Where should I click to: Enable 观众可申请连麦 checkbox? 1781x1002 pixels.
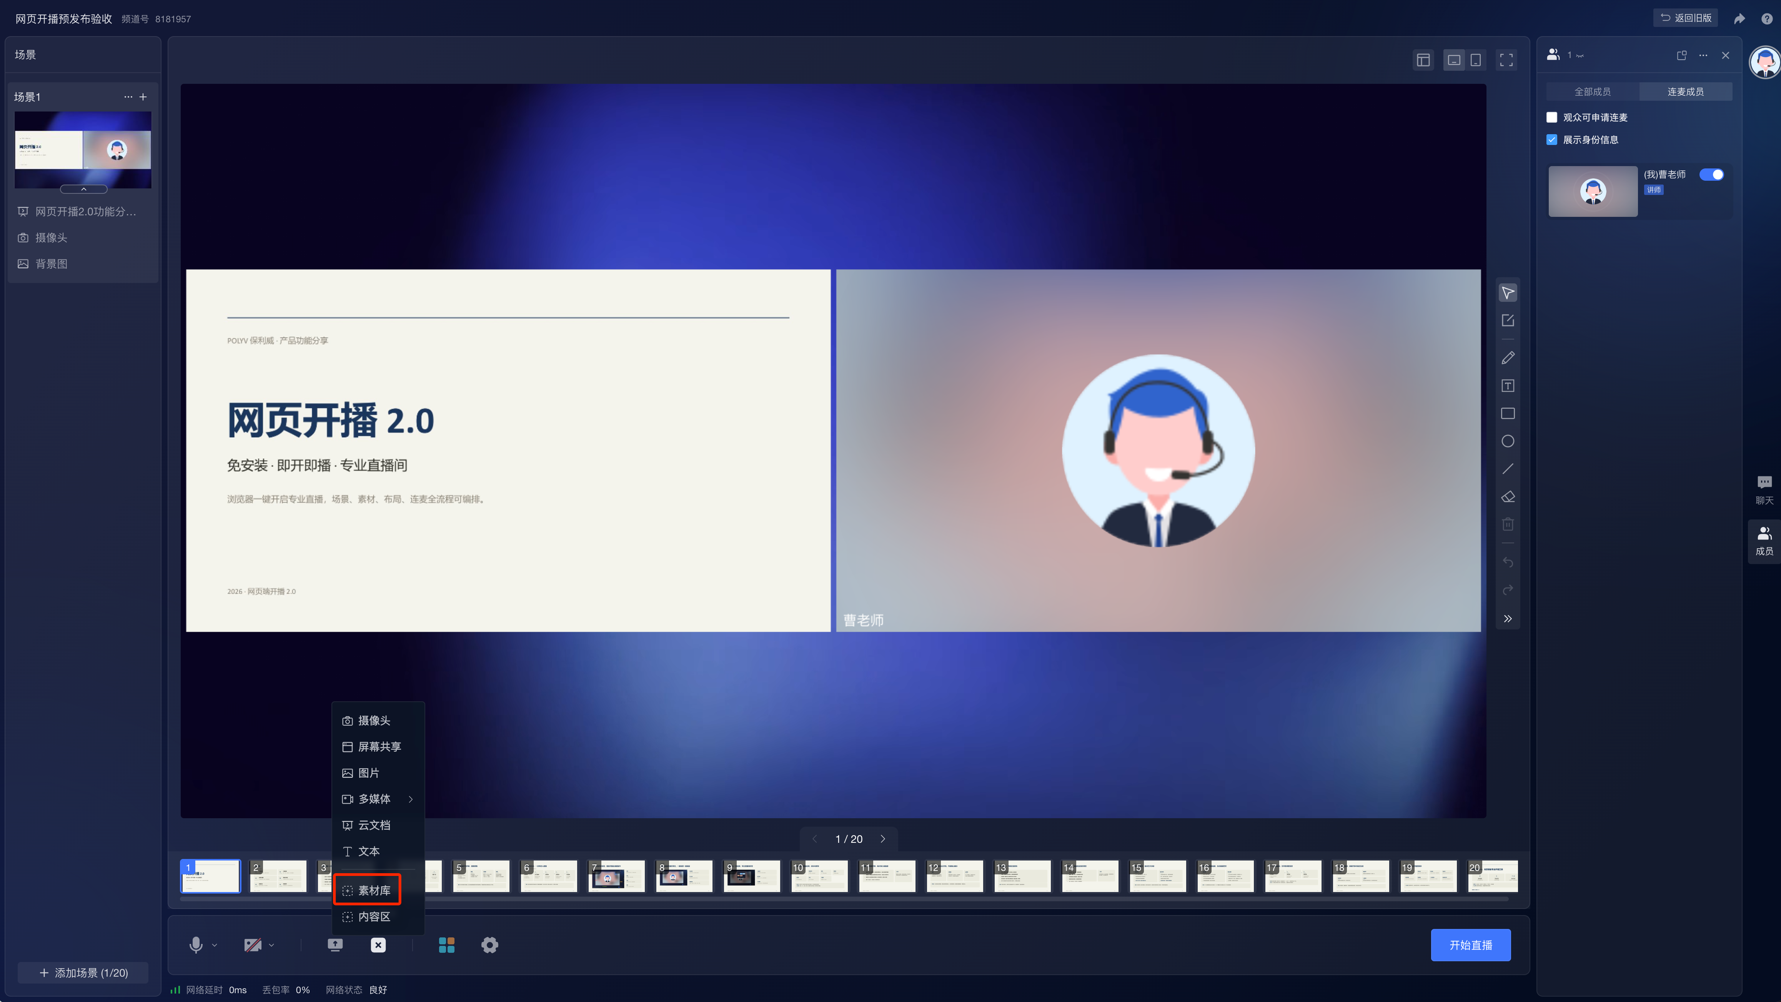click(x=1551, y=118)
